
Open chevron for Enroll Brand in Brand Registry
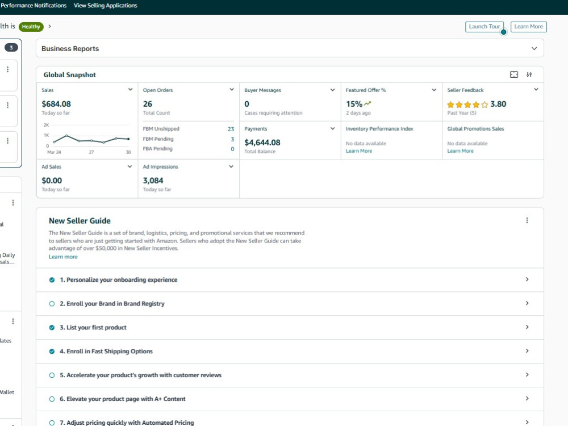pyautogui.click(x=527, y=303)
